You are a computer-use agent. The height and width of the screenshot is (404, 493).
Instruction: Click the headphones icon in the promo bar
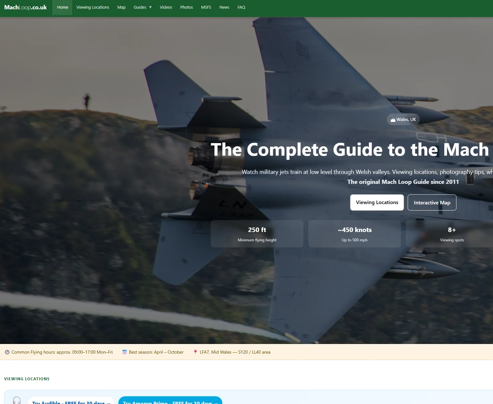(x=17, y=400)
